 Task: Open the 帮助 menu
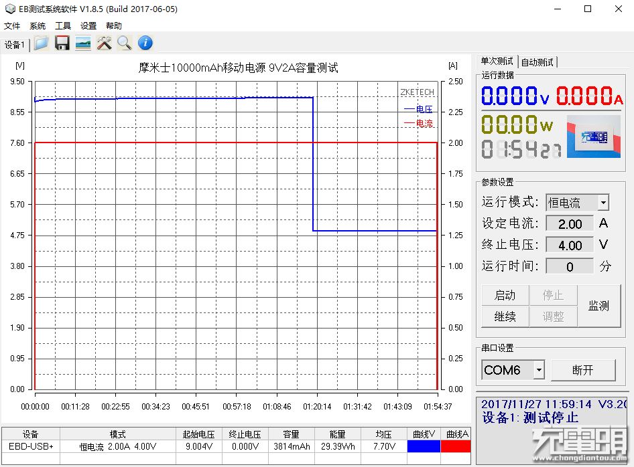(114, 26)
